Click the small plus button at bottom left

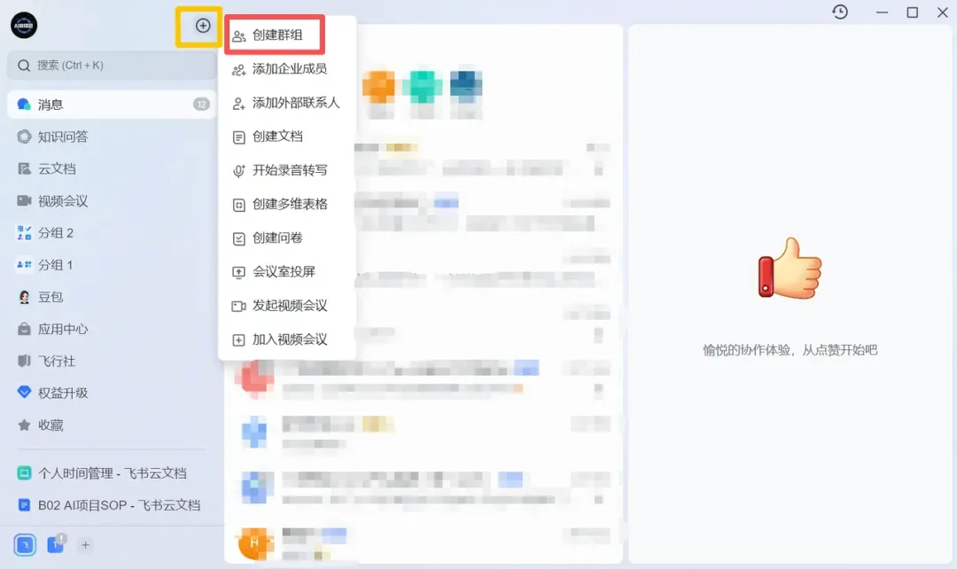tap(85, 545)
